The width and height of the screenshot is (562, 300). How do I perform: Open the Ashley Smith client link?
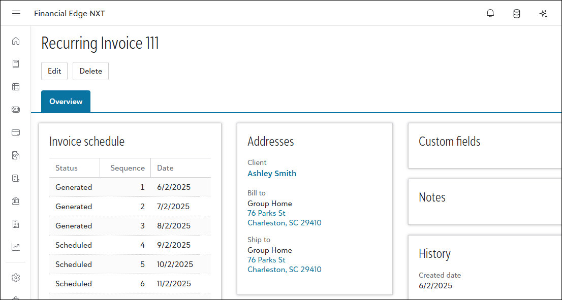click(x=272, y=174)
